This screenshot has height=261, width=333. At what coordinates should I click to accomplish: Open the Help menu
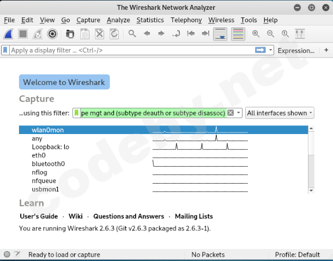270,20
